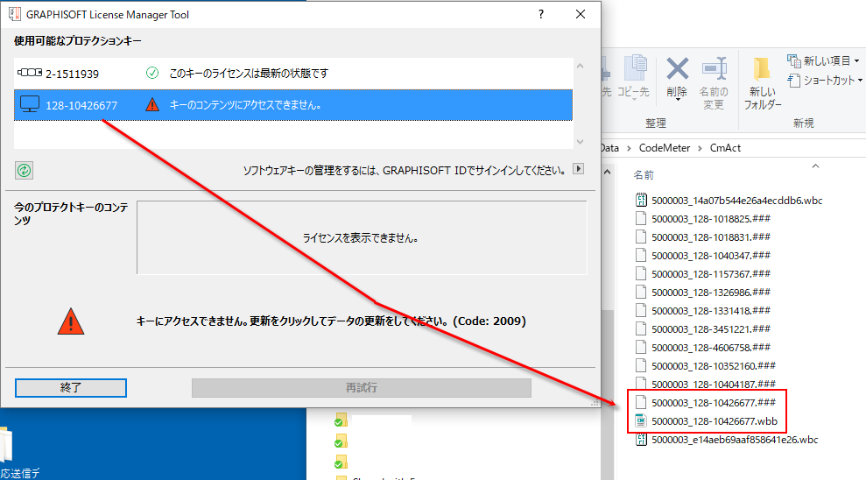Viewport: 866px width, 480px height.
Task: Click the Explorer navigation pane scroll up arrow
Action: tap(607, 172)
